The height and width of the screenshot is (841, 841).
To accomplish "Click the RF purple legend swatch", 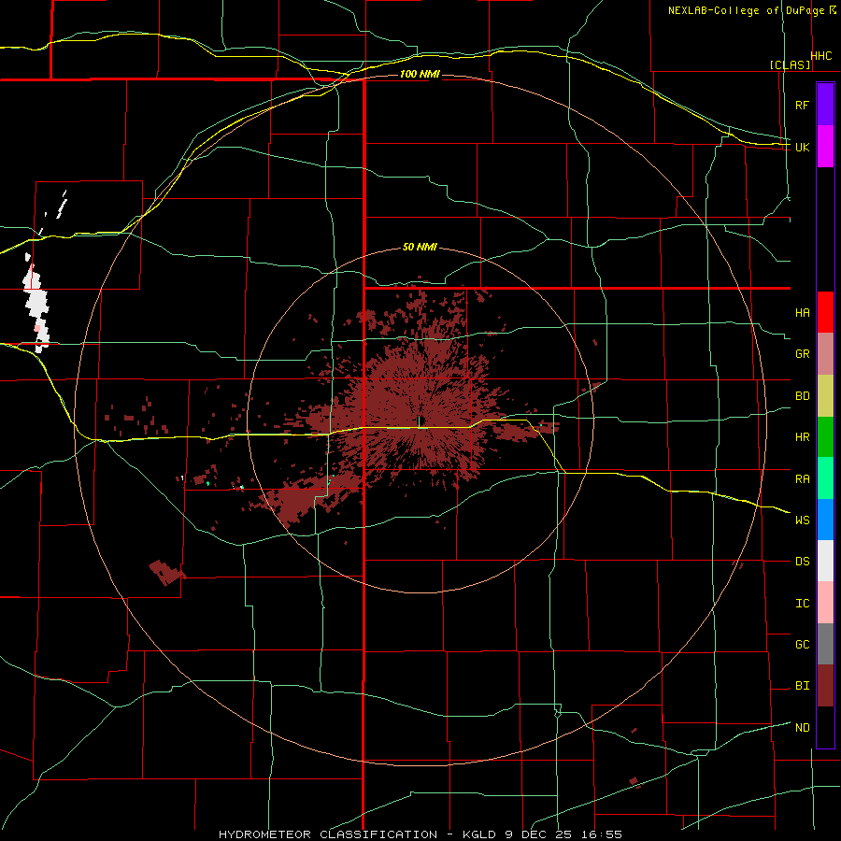I will 825,105.
